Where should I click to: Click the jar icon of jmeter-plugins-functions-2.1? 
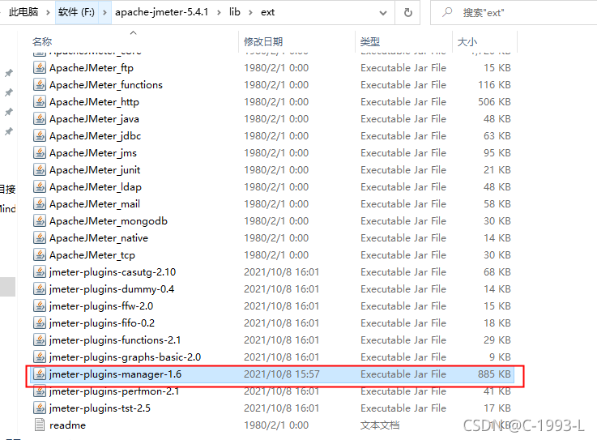click(x=40, y=340)
